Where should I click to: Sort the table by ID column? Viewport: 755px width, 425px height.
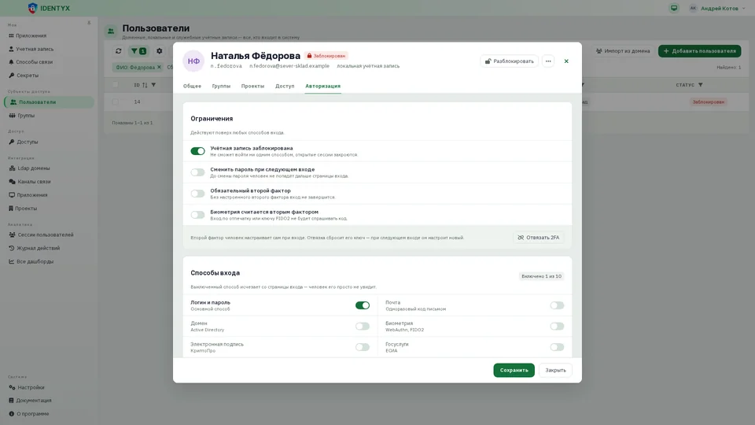[145, 85]
